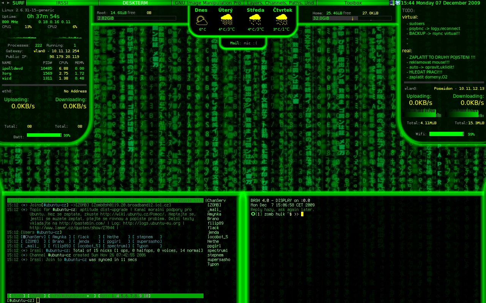Select spectrum1 in the nick list
Screen dimensions: 486x303
coord(218,250)
